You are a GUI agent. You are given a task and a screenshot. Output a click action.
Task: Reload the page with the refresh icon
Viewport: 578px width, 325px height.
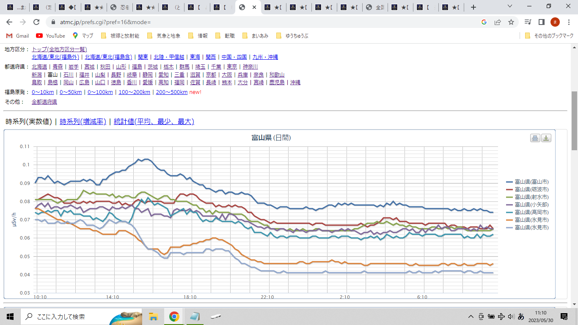[x=36, y=22]
